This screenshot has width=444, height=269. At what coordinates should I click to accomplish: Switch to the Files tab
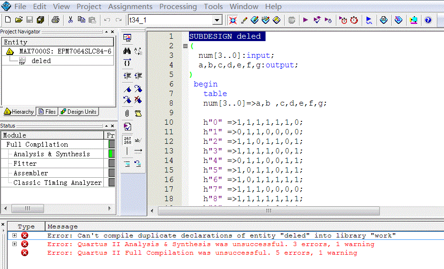click(x=47, y=112)
